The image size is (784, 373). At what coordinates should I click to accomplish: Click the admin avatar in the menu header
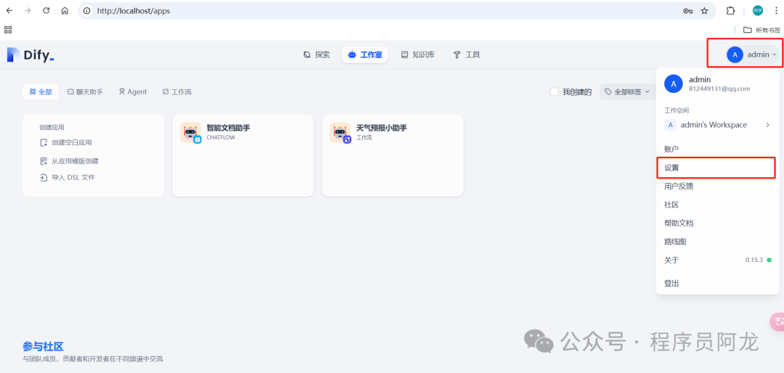(674, 83)
